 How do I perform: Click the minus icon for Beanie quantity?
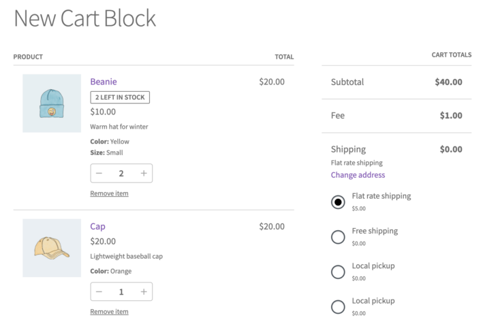tap(99, 174)
